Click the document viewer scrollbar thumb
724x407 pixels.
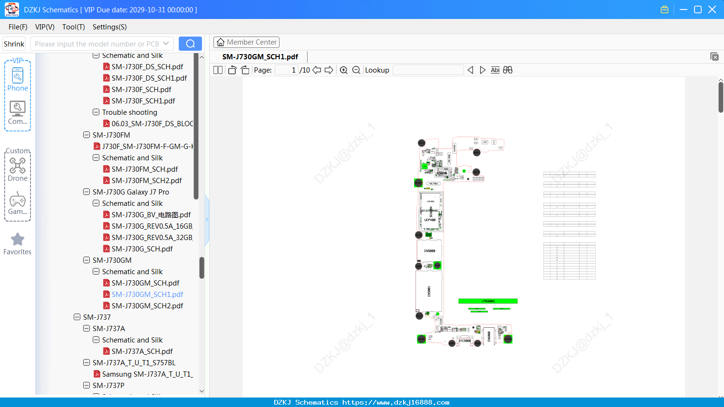tap(721, 97)
